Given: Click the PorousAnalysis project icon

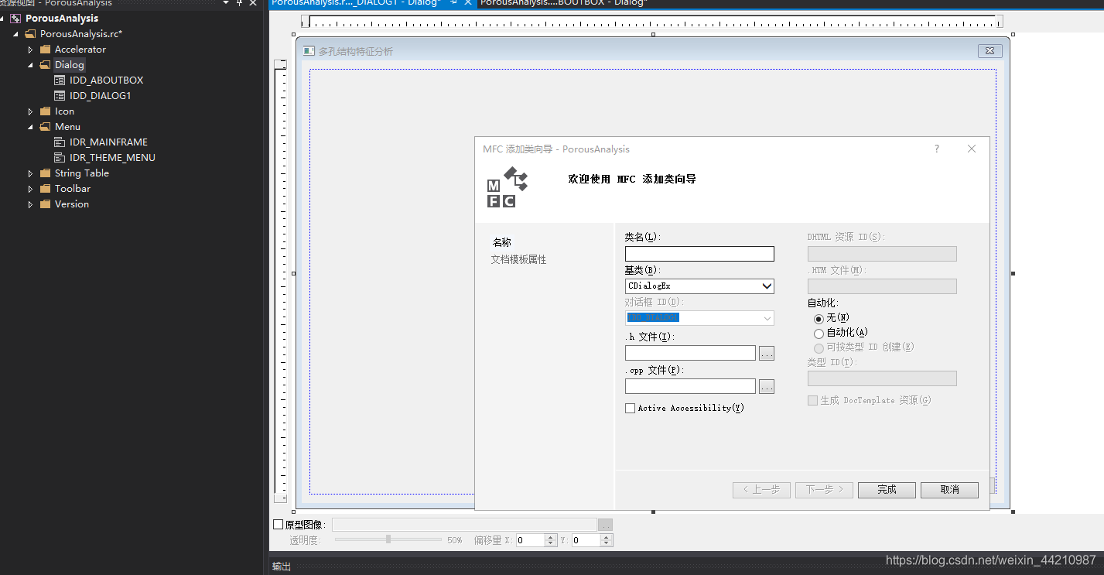Looking at the screenshot, I should click(15, 18).
